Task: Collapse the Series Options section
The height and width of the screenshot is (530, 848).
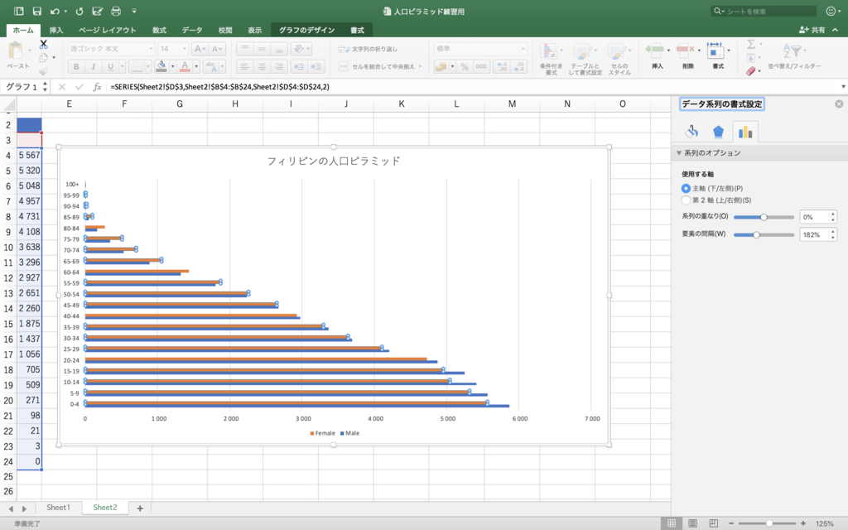Action: pyautogui.click(x=678, y=153)
